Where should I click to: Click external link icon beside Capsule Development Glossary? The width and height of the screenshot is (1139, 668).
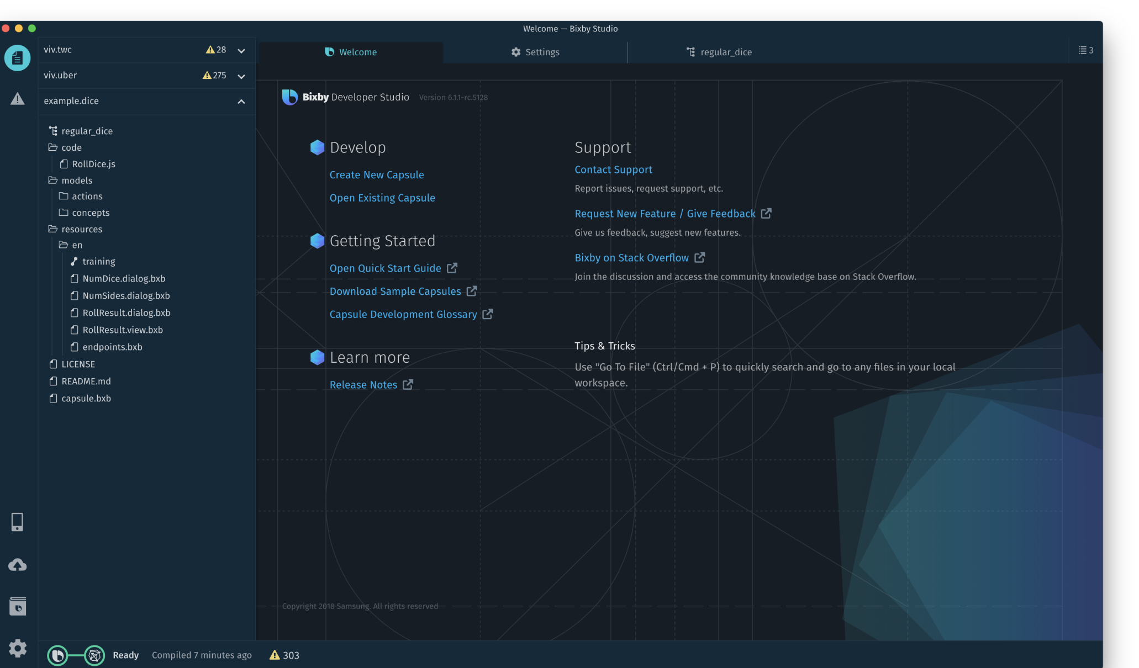point(488,314)
